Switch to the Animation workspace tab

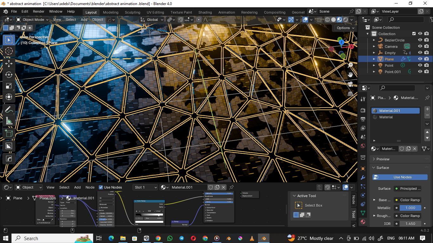point(227,12)
